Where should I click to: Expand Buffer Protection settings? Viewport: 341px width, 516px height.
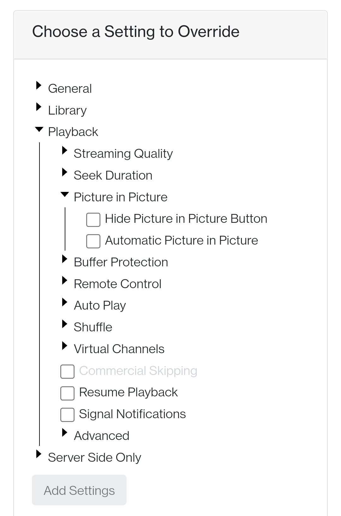point(64,259)
